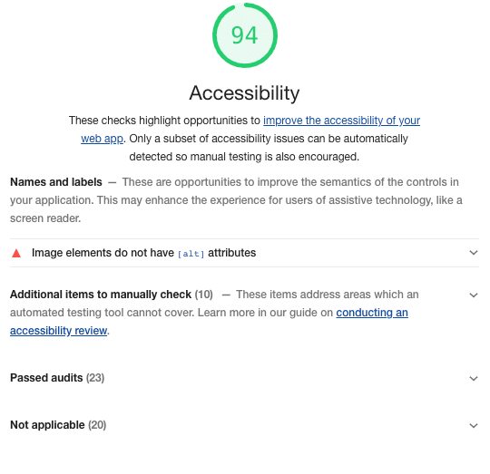
Task: Click the (10) manual check count
Action: [204, 295]
